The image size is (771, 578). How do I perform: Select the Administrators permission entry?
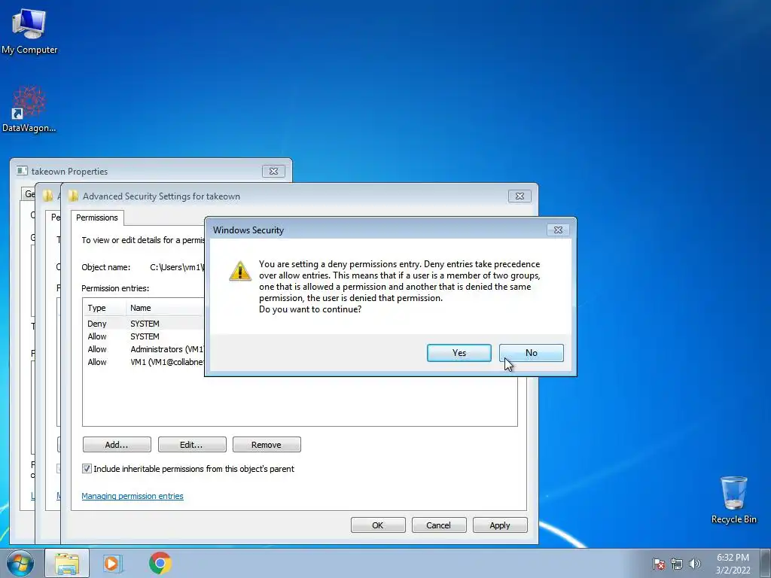[144, 349]
